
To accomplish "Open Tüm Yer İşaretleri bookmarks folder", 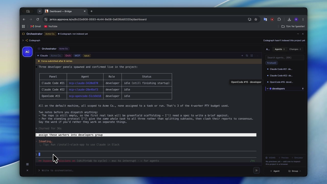I will [293, 26].
